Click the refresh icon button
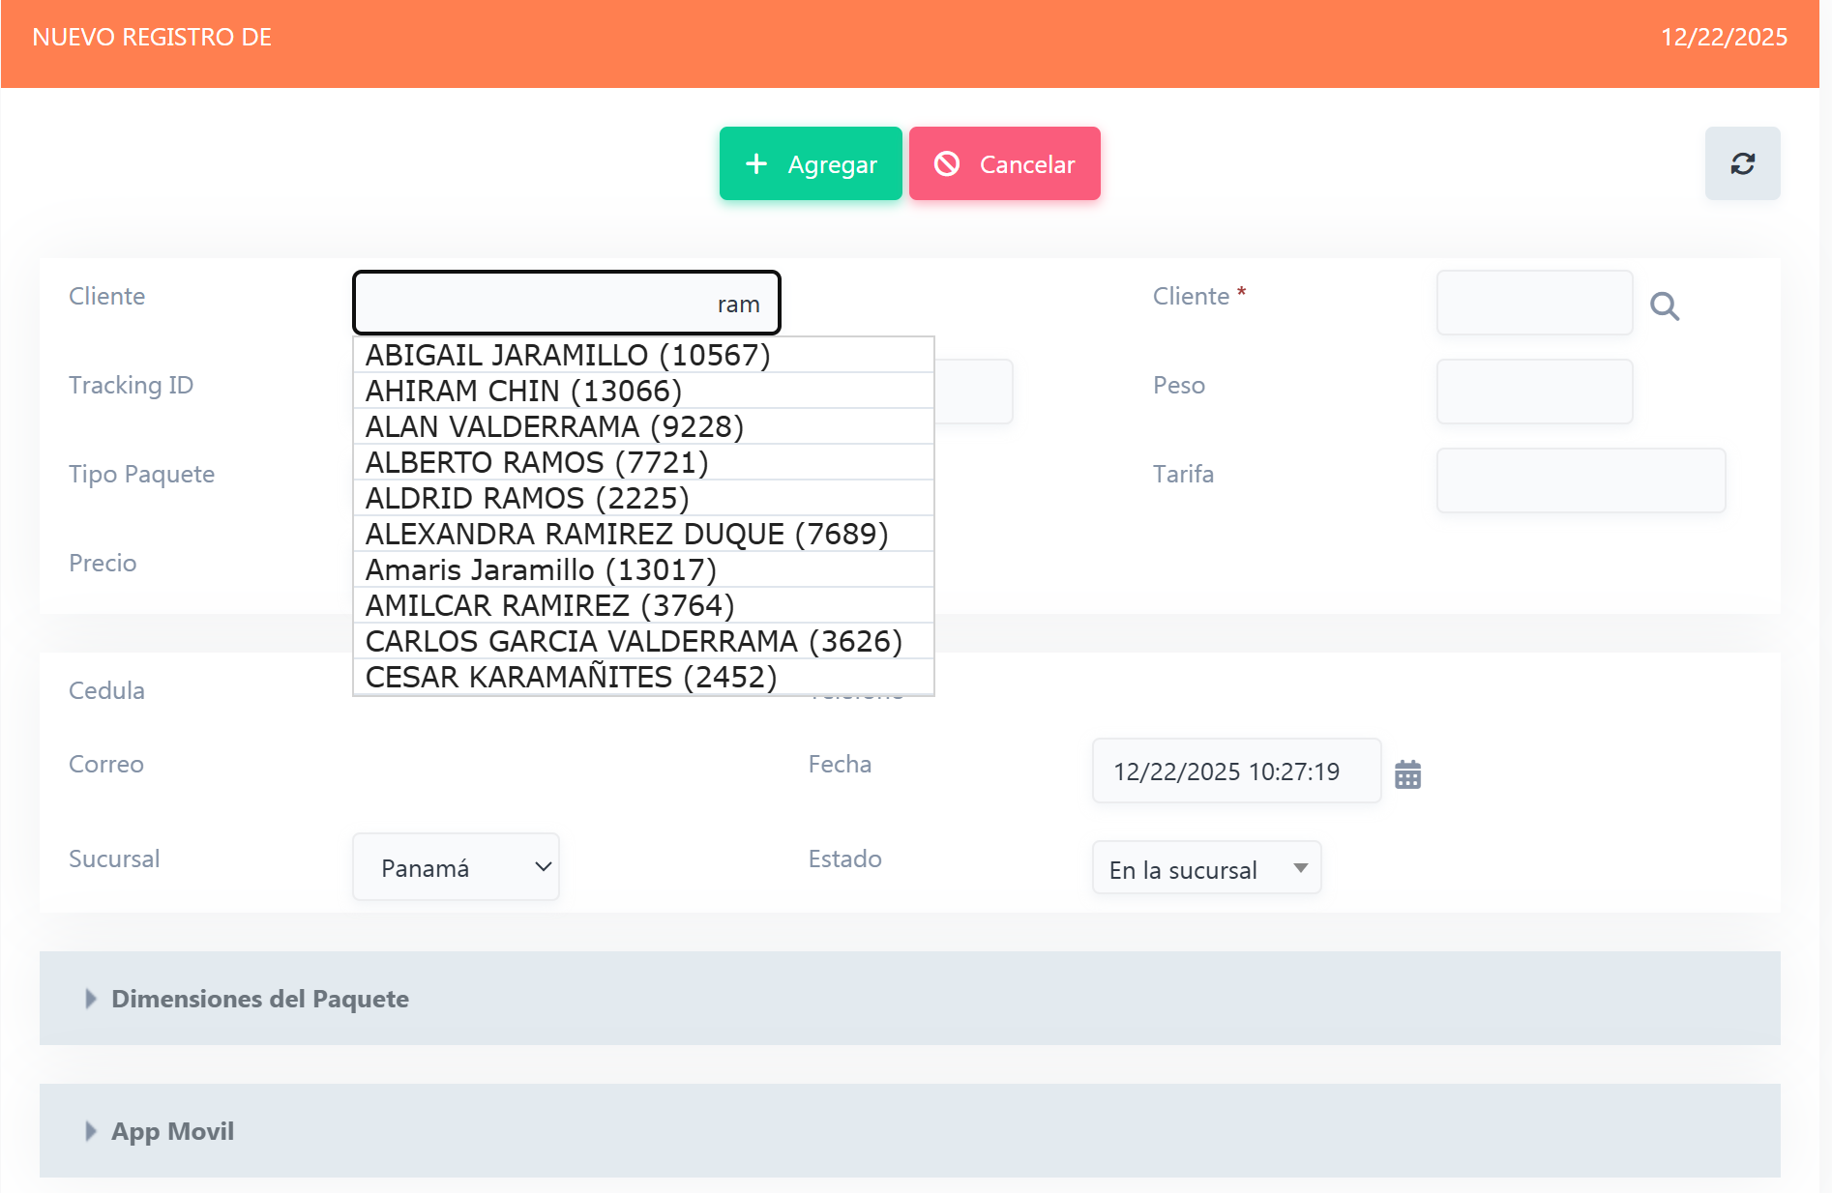Image resolution: width=1832 pixels, height=1193 pixels. pyautogui.click(x=1741, y=163)
